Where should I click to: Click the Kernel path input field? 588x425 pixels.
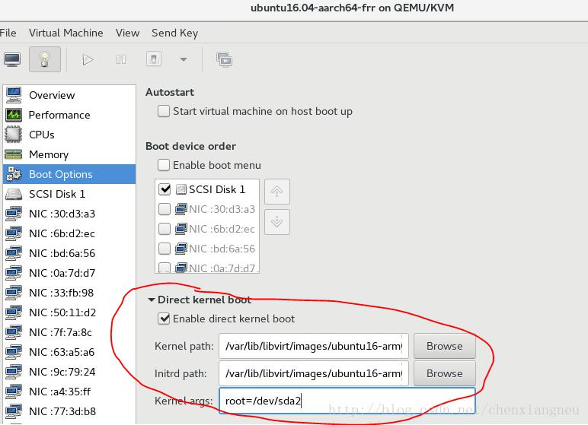[x=314, y=346]
